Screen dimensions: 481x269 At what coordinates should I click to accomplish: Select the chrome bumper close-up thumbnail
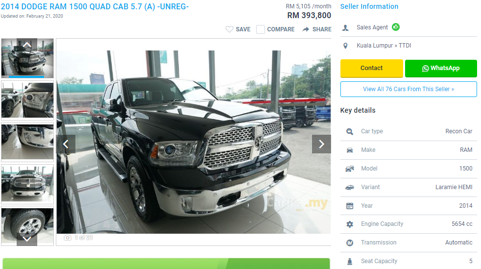tap(27, 142)
